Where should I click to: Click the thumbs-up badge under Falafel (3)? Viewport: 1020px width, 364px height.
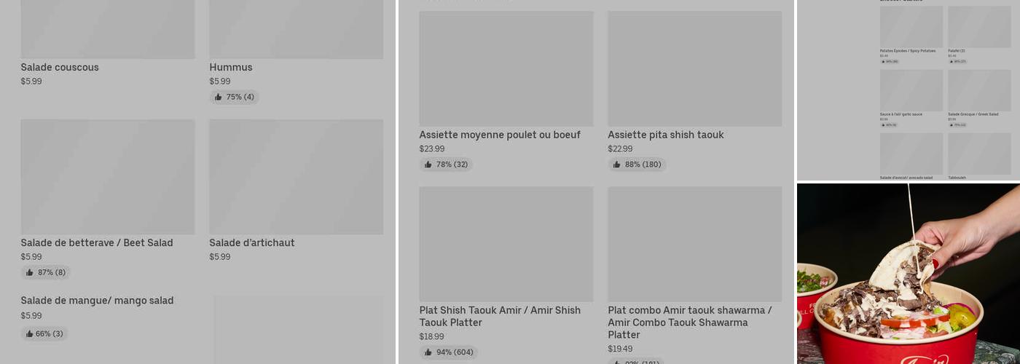[957, 61]
